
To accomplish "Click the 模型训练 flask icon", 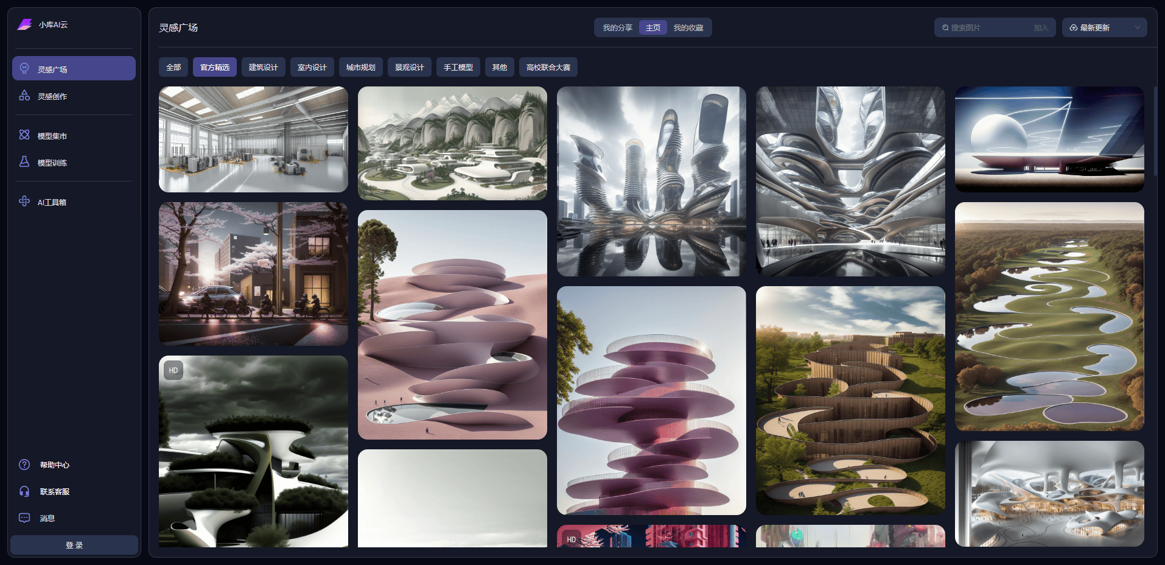I will 24,162.
